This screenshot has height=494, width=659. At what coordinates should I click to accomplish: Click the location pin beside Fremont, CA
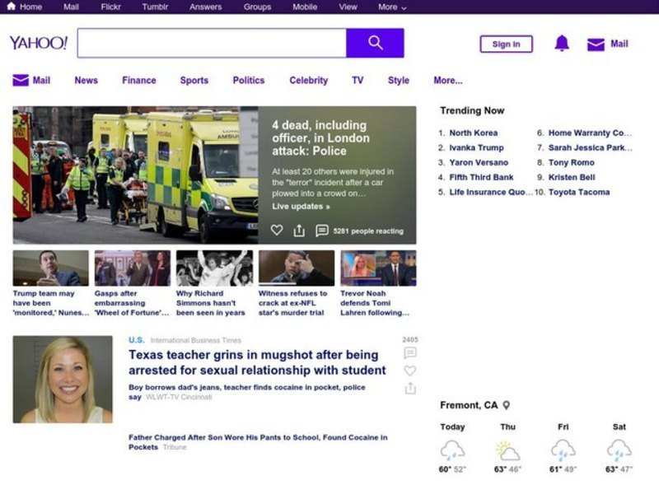tap(507, 405)
